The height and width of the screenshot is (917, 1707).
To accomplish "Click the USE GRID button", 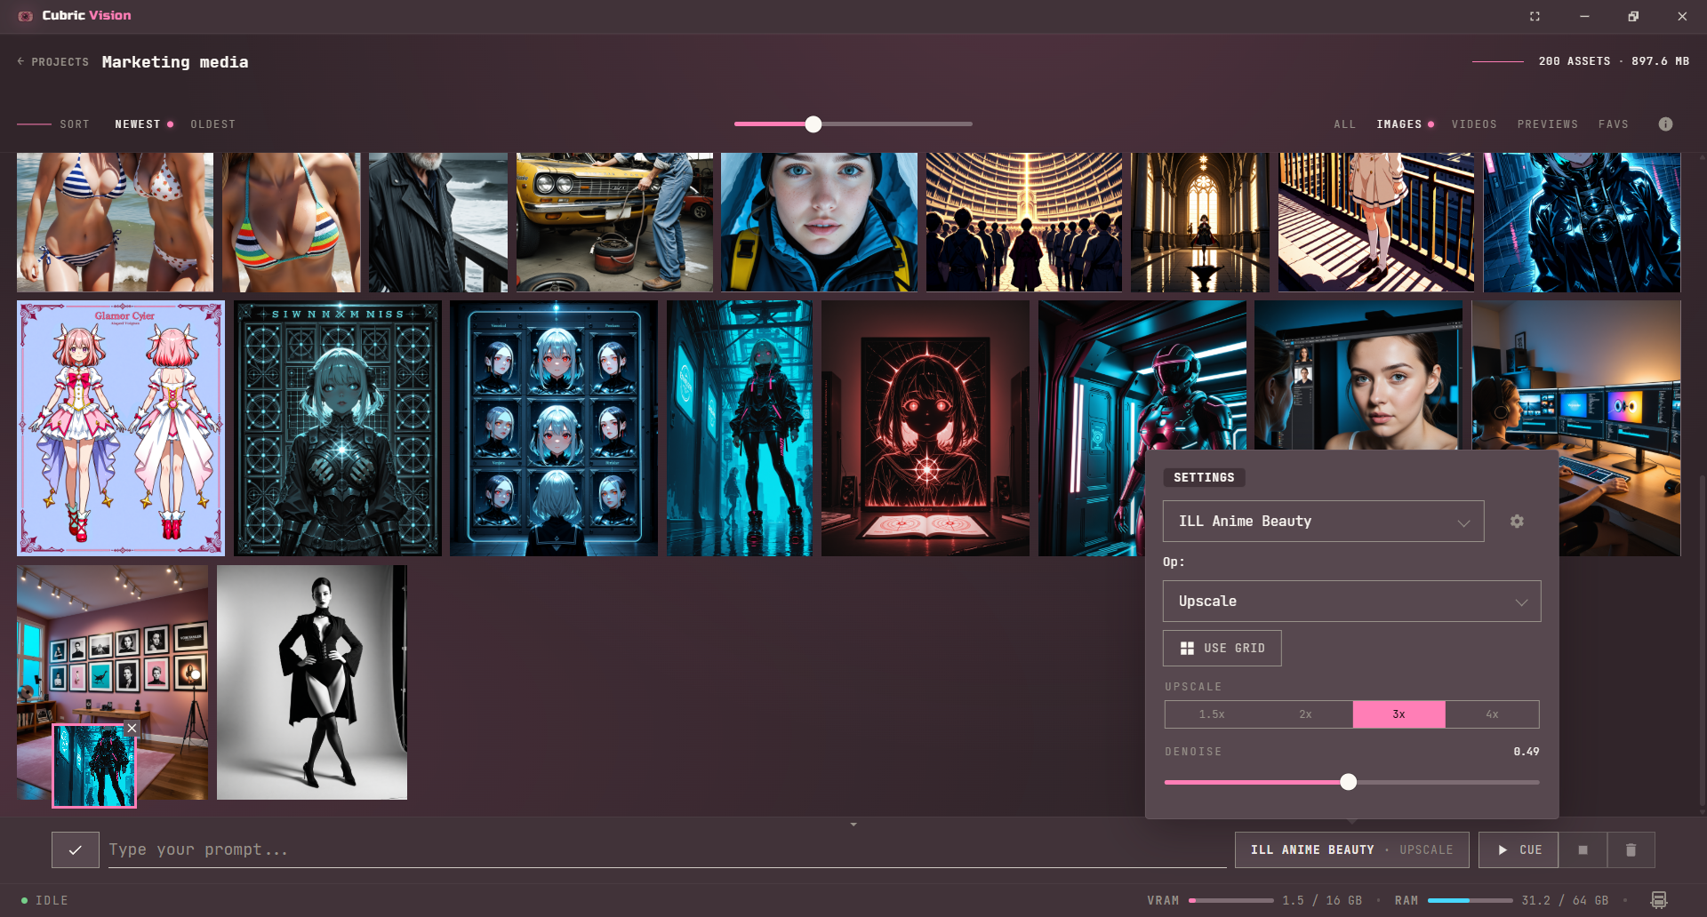I will 1222,649.
